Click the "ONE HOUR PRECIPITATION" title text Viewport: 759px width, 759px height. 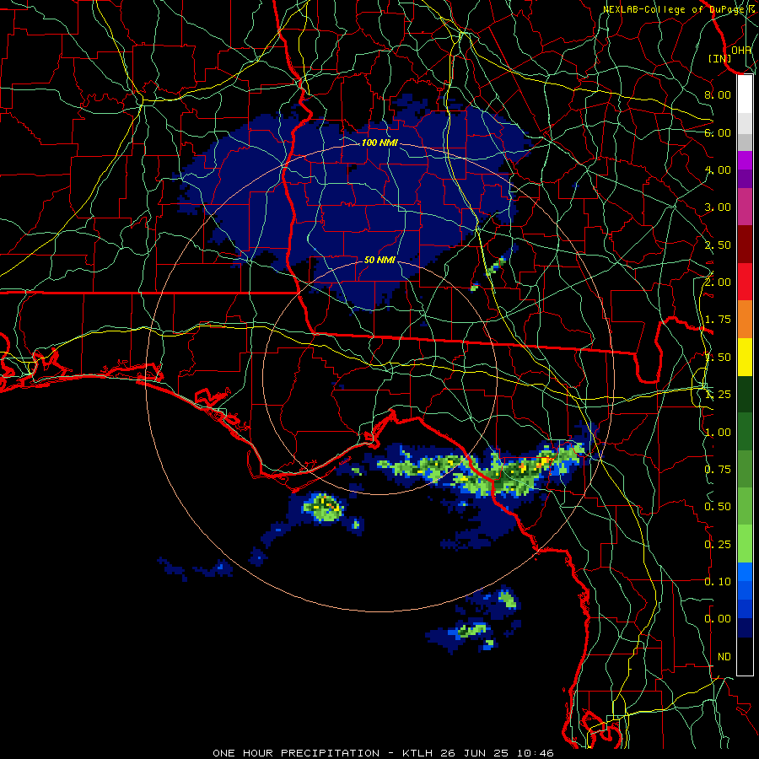[296, 753]
